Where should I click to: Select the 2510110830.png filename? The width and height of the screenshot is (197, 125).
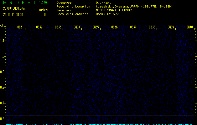click(14, 8)
